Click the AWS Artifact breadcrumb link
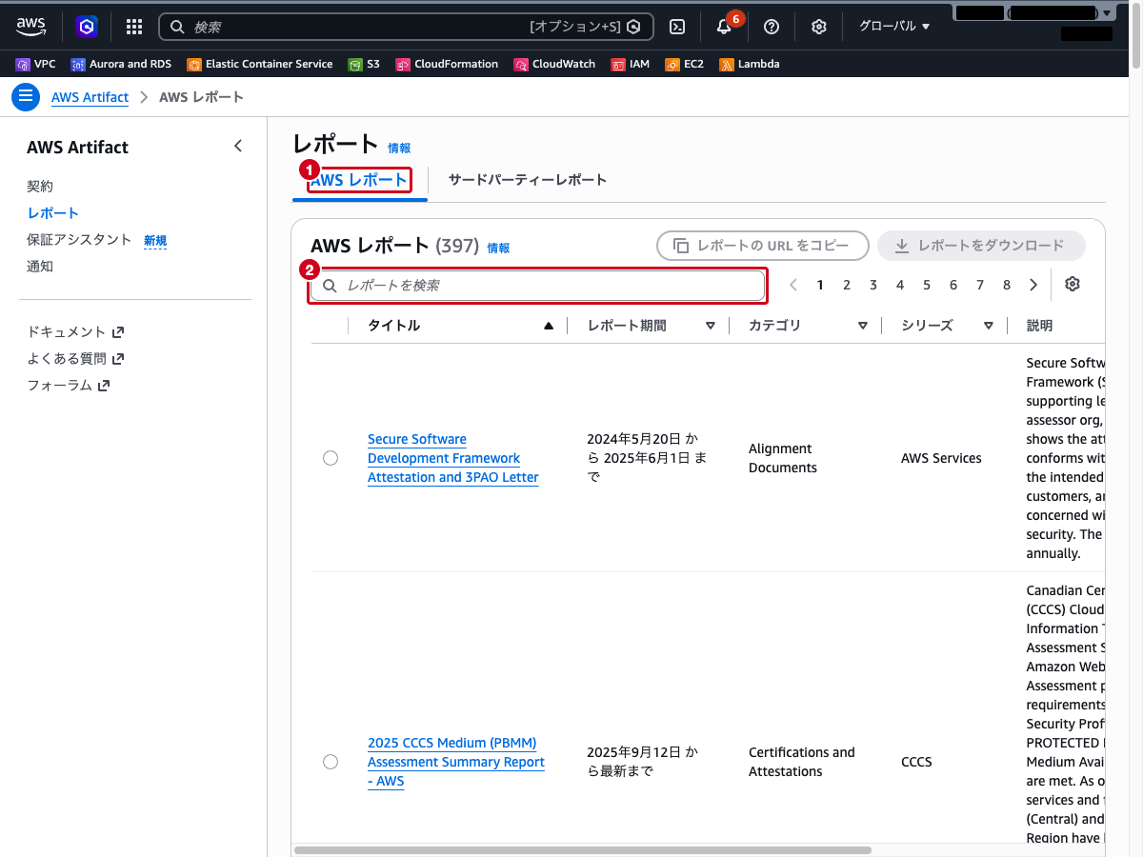This screenshot has height=857, width=1143. pos(90,97)
